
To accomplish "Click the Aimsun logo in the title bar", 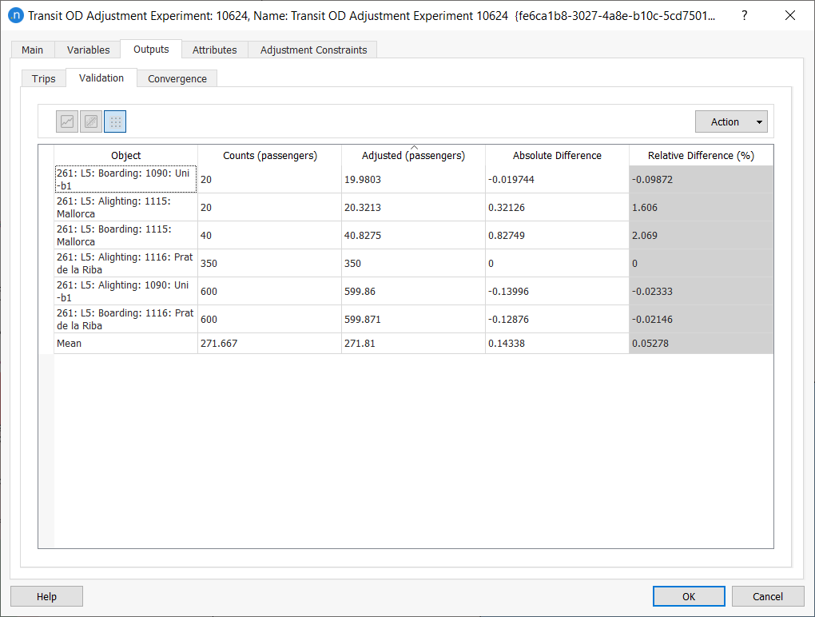I will 17,15.
